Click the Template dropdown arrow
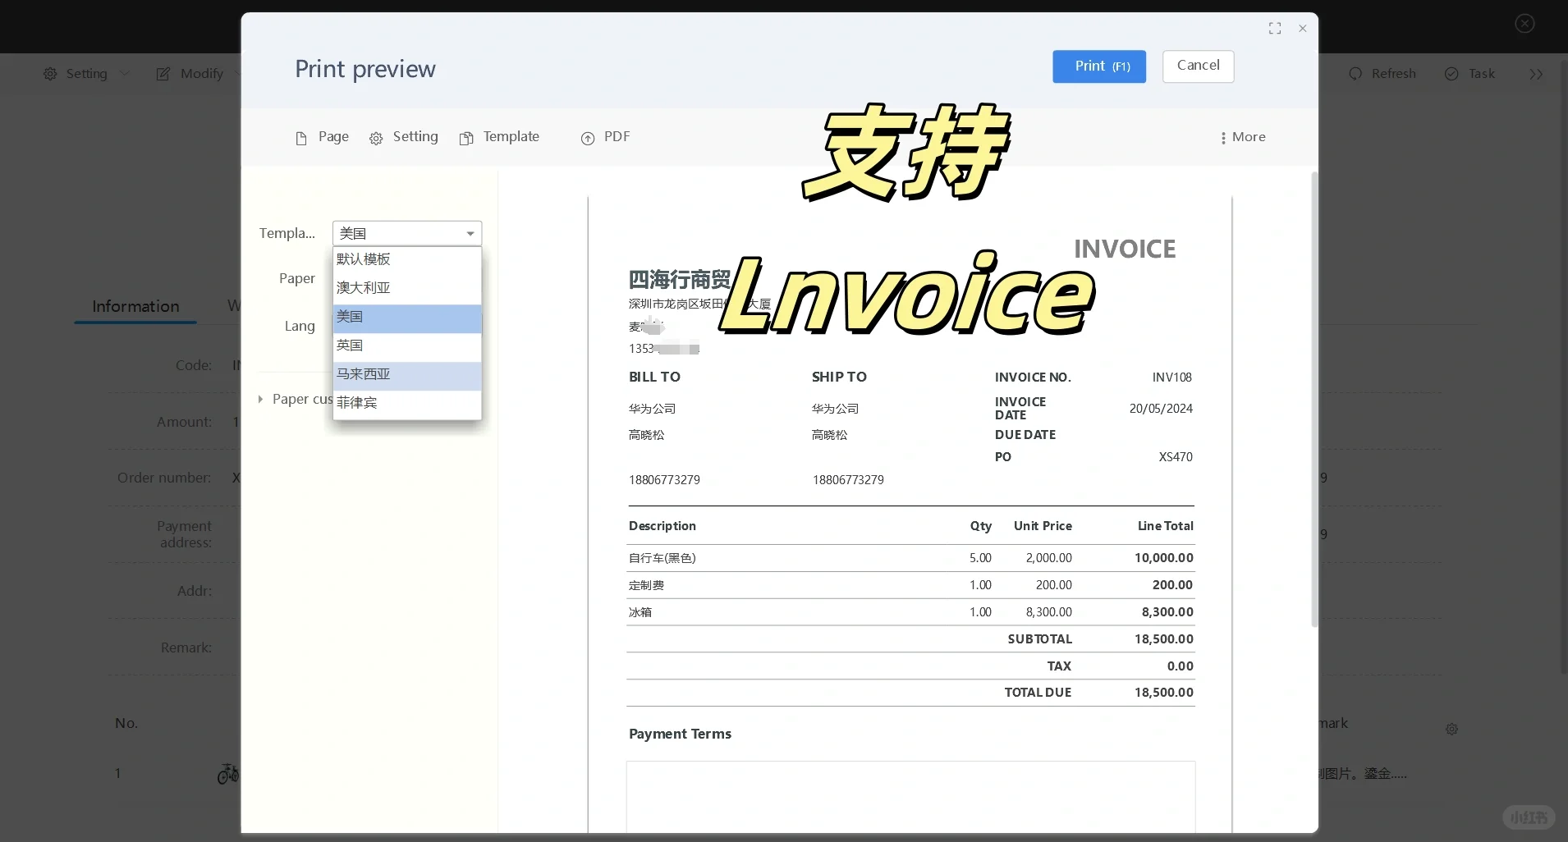Image resolution: width=1568 pixels, height=842 pixels. point(470,234)
